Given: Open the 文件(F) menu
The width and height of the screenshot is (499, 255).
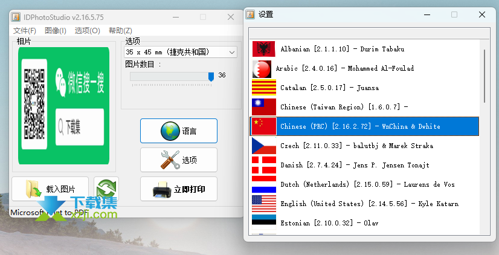Looking at the screenshot, I should click(25, 31).
